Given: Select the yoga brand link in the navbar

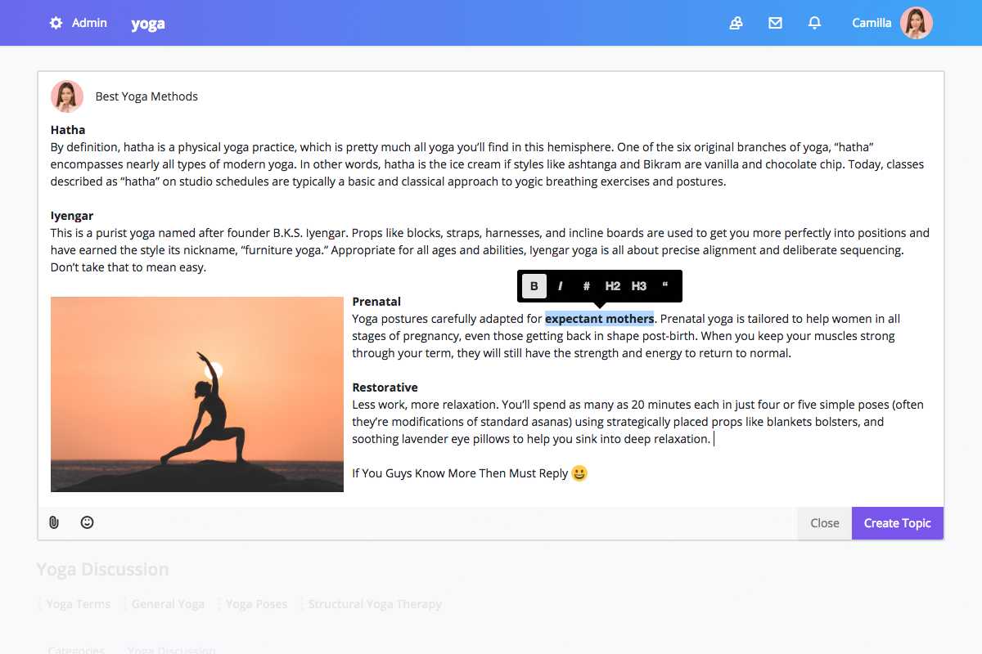Looking at the screenshot, I should click(148, 23).
